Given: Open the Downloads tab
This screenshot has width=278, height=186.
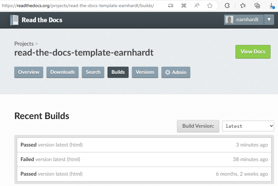Looking at the screenshot, I should pyautogui.click(x=63, y=72).
